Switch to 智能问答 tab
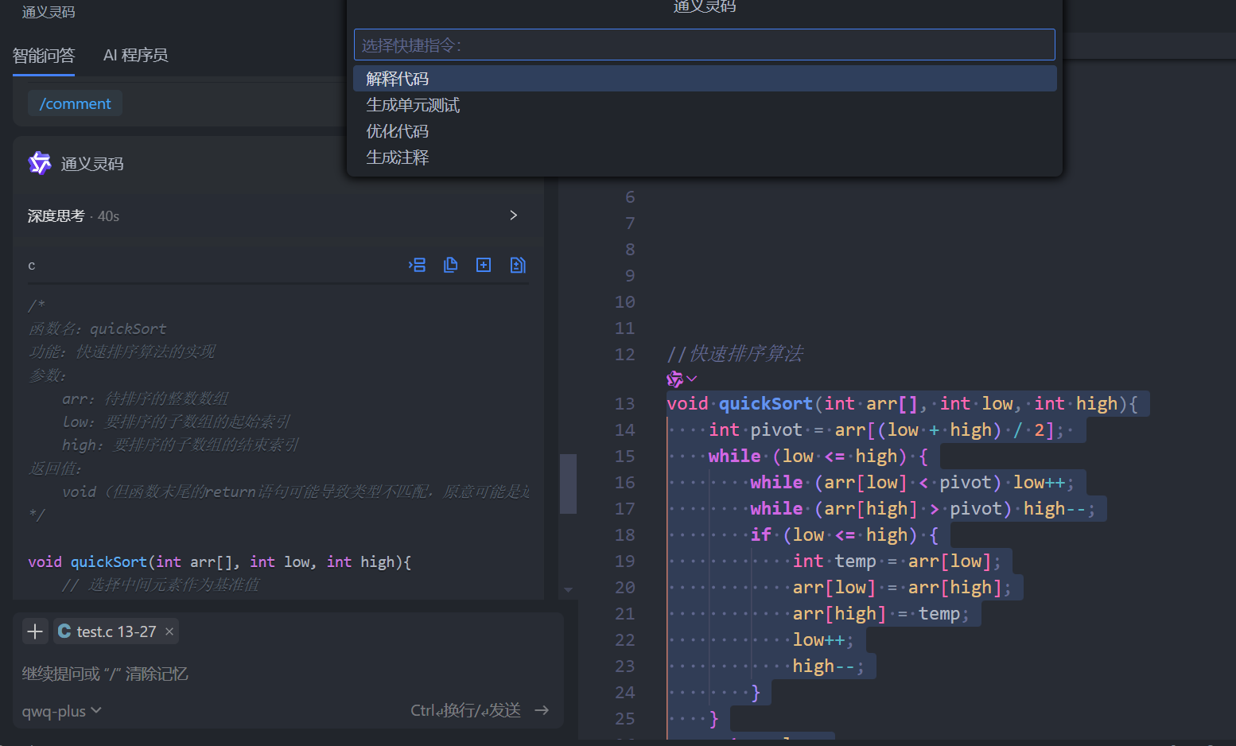Image resolution: width=1236 pixels, height=746 pixels. [44, 56]
